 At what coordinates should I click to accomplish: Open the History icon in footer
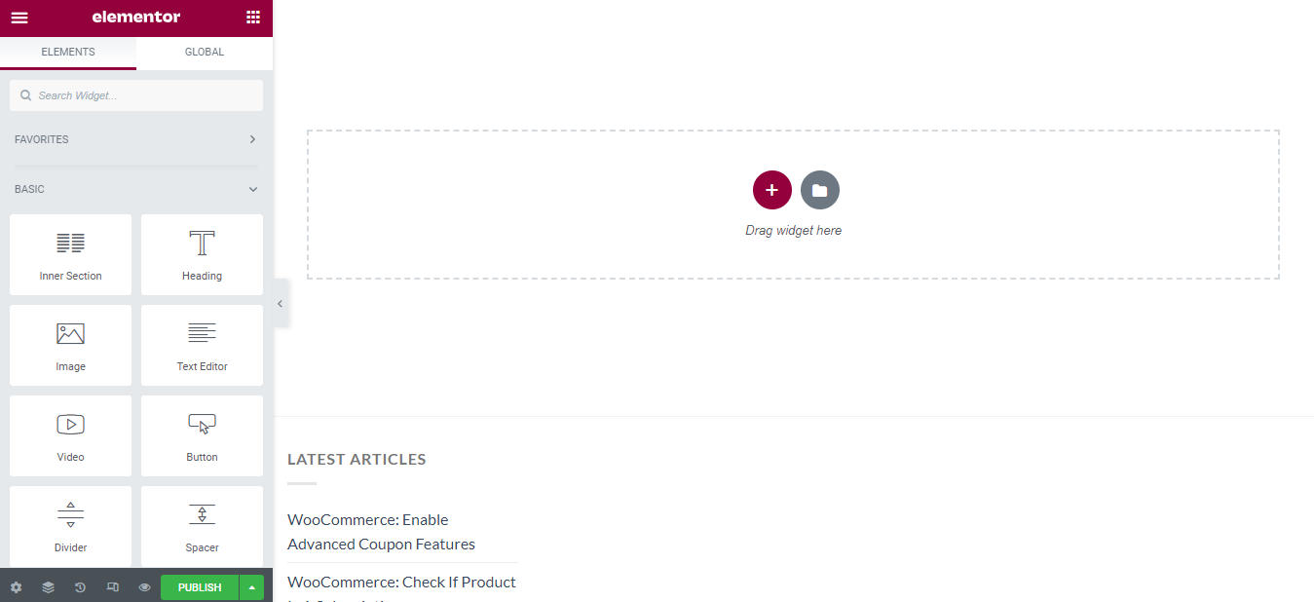pyautogui.click(x=80, y=587)
